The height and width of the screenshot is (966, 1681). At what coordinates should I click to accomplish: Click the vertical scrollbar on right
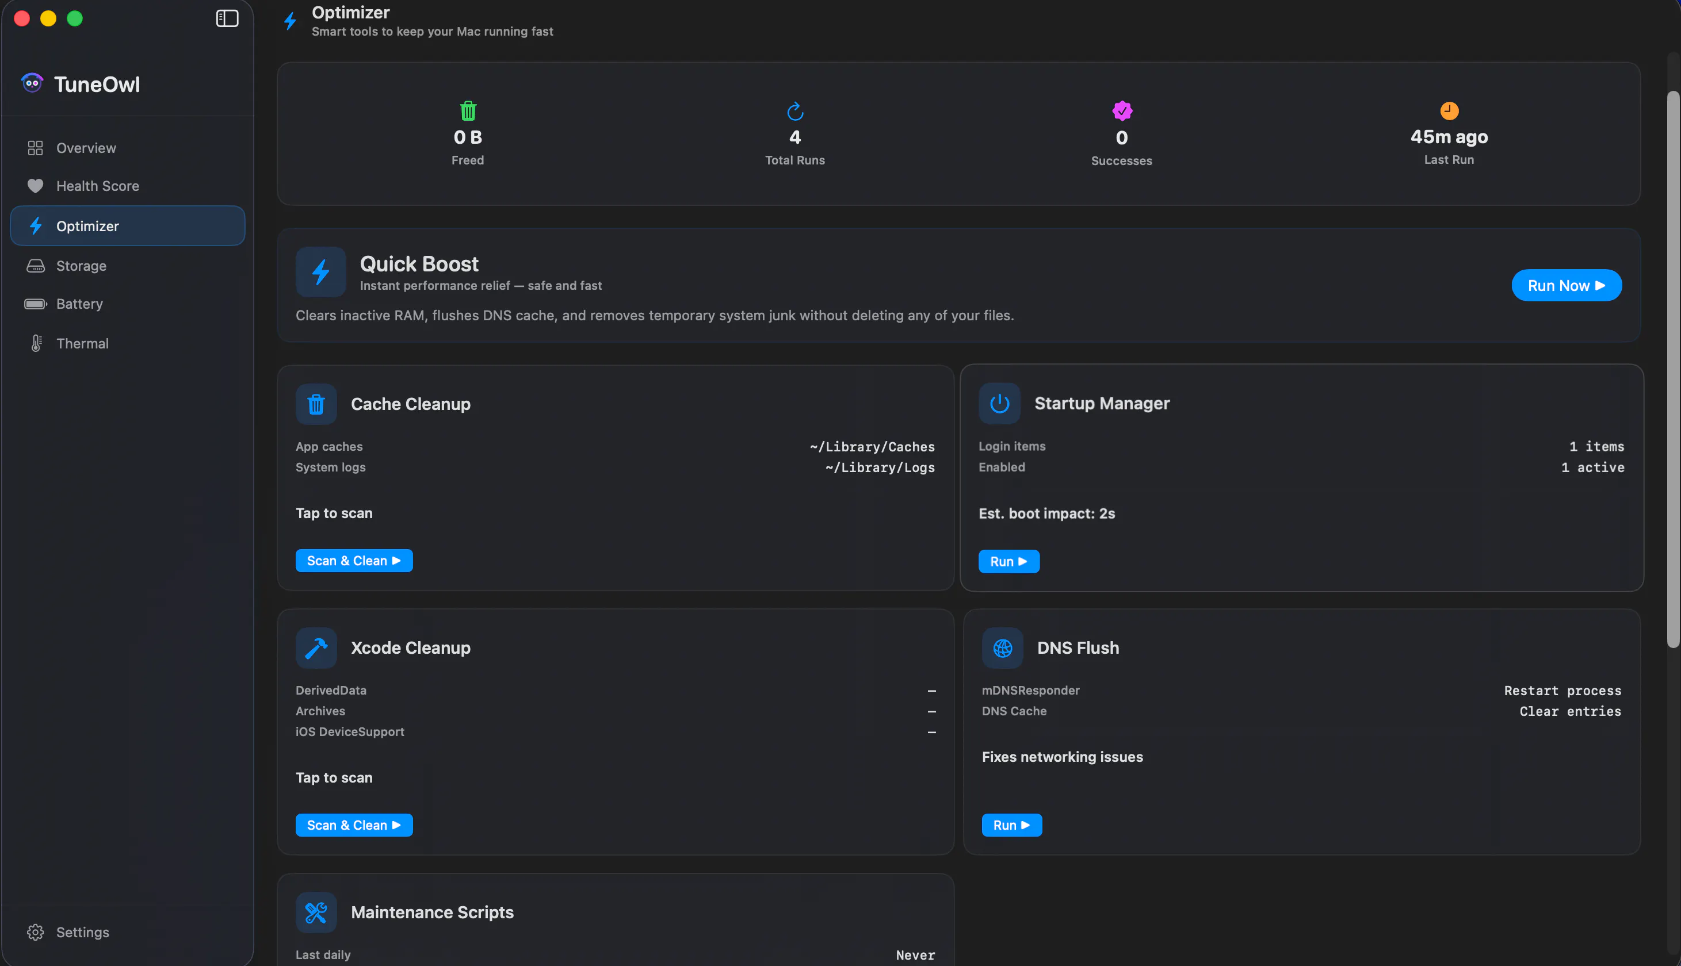(x=1673, y=370)
